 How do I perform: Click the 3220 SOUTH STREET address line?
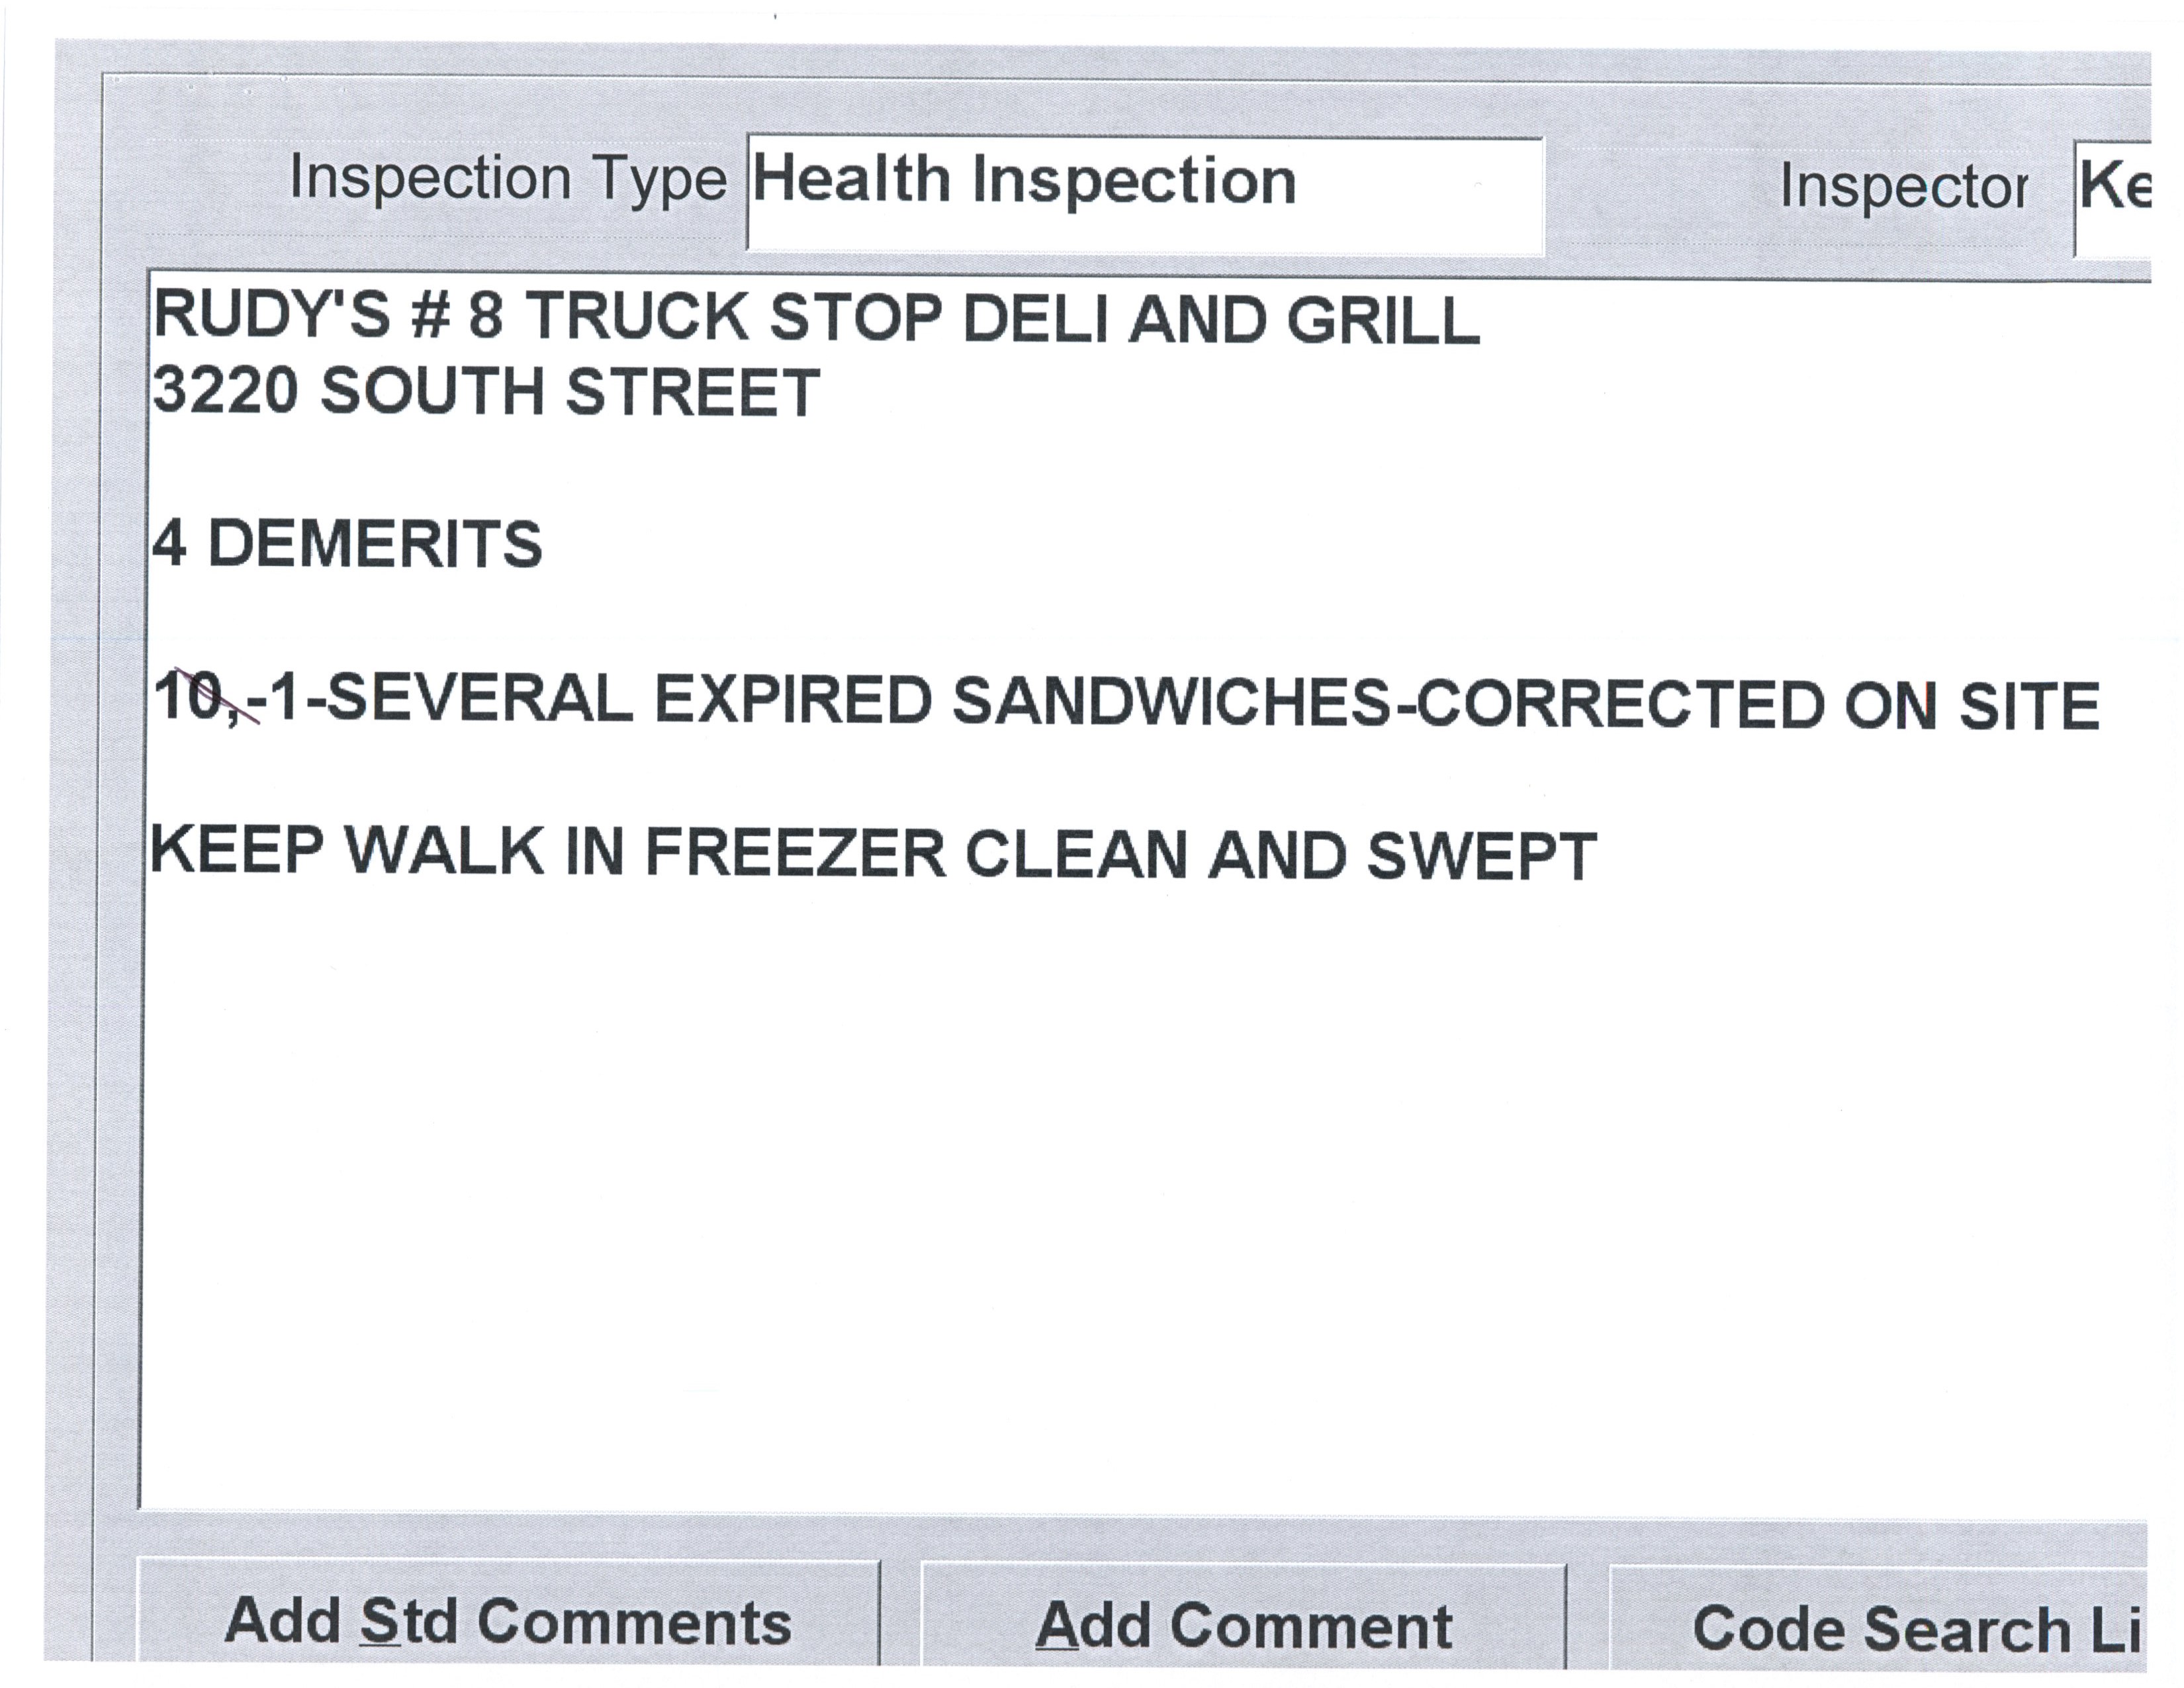click(x=486, y=391)
